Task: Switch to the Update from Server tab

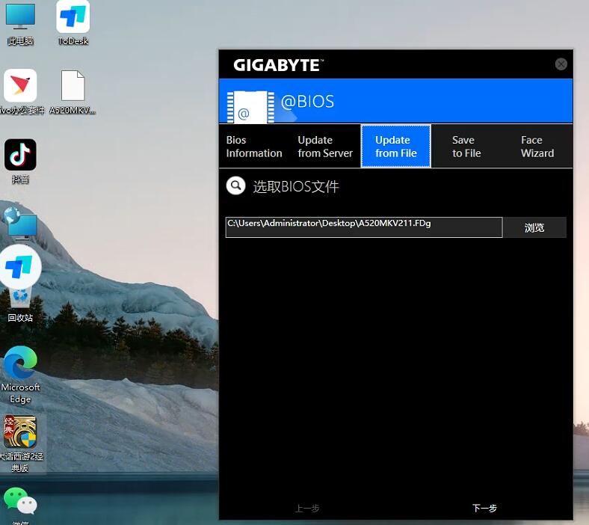Action: 324,147
